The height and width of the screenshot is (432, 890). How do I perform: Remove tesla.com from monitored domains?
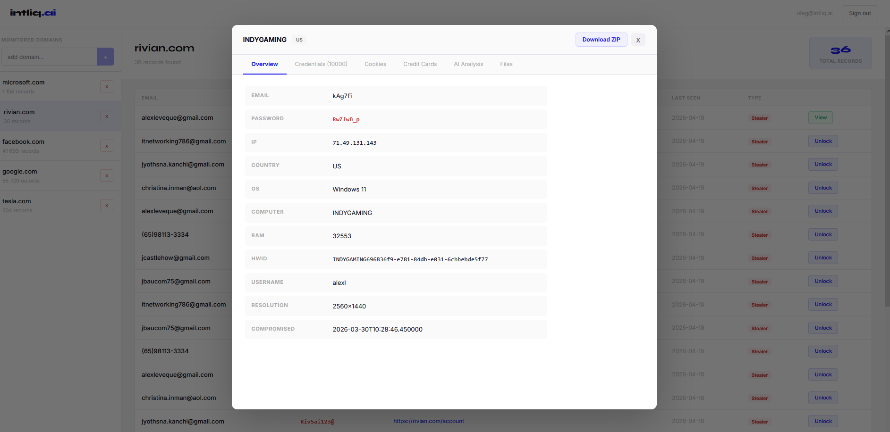107,205
